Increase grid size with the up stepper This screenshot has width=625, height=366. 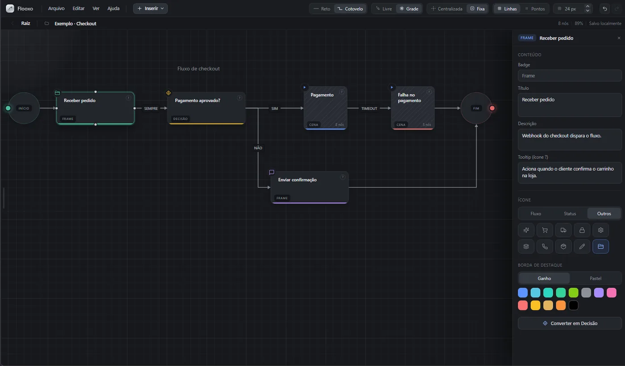click(587, 6)
